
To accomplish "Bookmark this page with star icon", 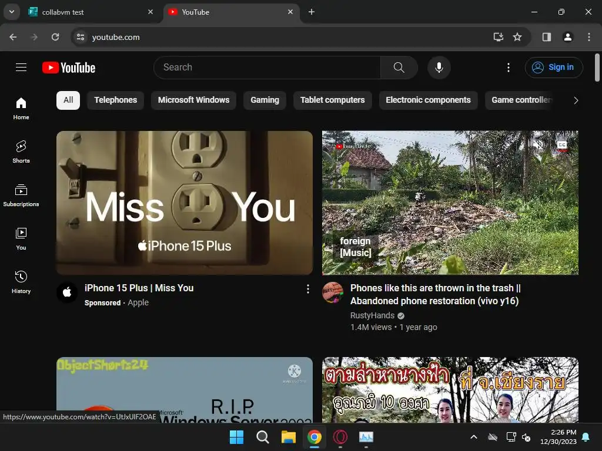I will pyautogui.click(x=517, y=37).
